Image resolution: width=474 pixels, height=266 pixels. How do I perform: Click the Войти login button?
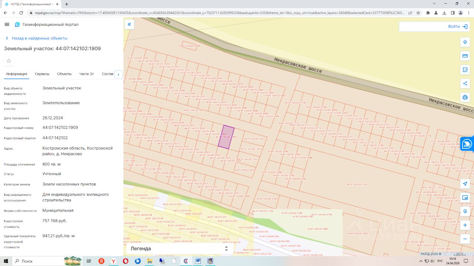pos(458,27)
